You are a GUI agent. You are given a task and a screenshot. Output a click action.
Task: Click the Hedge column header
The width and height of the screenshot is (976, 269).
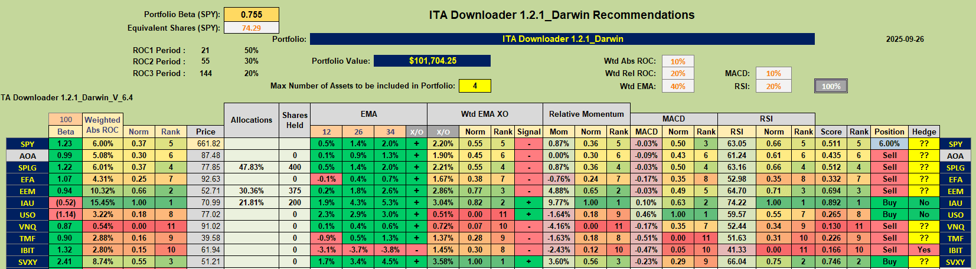[924, 132]
